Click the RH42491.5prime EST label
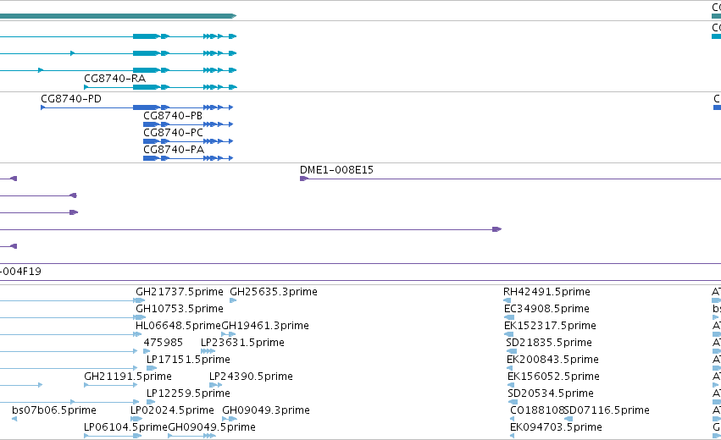The height and width of the screenshot is (440, 721). click(x=546, y=292)
